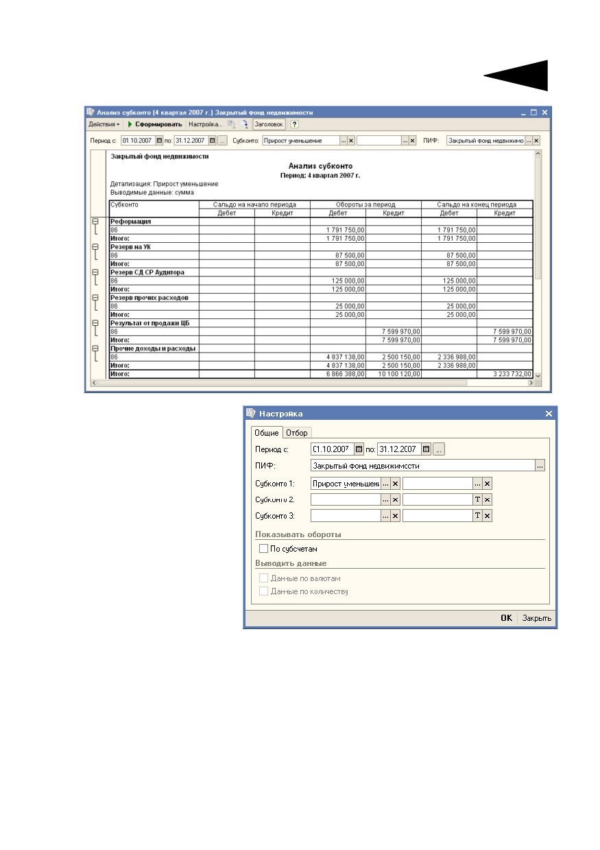Switch to the Общие tab in Настройка
600x850 pixels.
(x=267, y=432)
